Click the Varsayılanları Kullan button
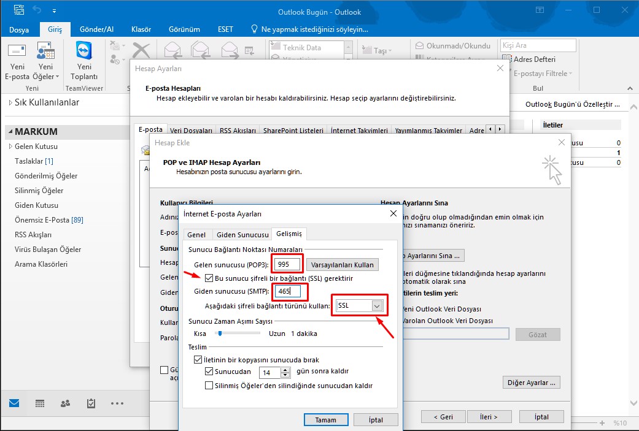The image size is (639, 431). [x=343, y=264]
